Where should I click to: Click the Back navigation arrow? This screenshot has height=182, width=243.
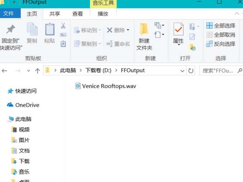point(4,71)
